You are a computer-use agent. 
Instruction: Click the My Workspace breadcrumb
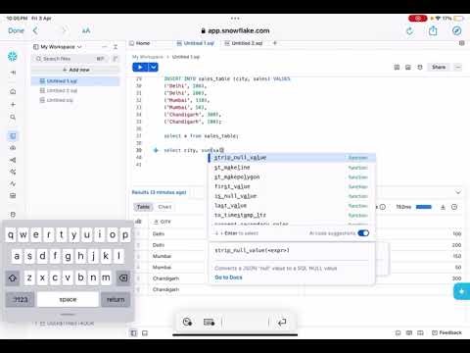148,57
